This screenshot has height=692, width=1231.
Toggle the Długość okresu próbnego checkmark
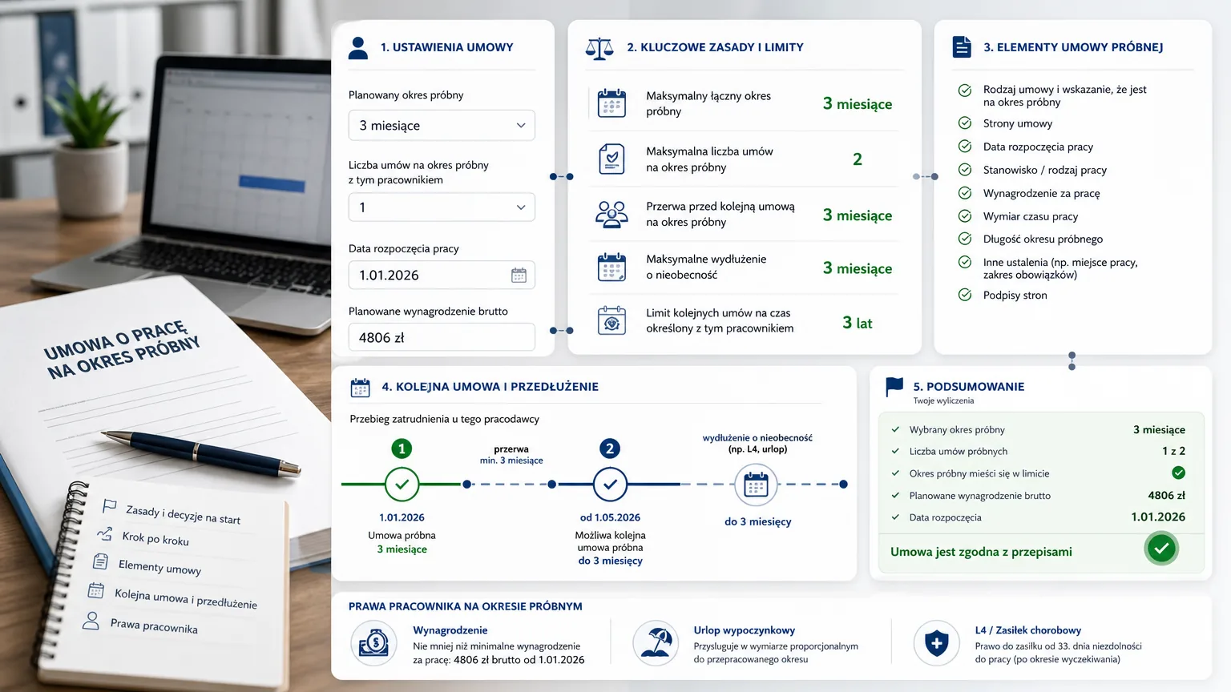point(965,238)
